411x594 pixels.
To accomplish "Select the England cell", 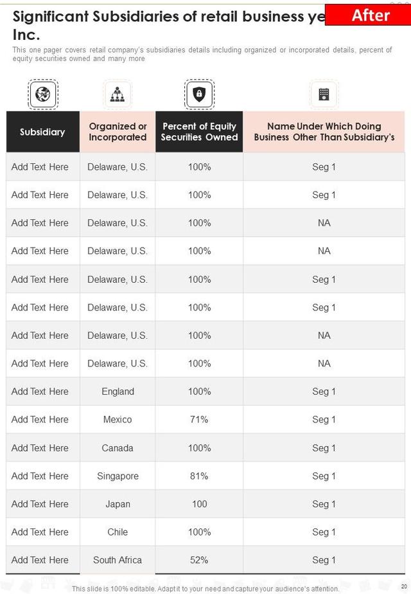I will (118, 392).
